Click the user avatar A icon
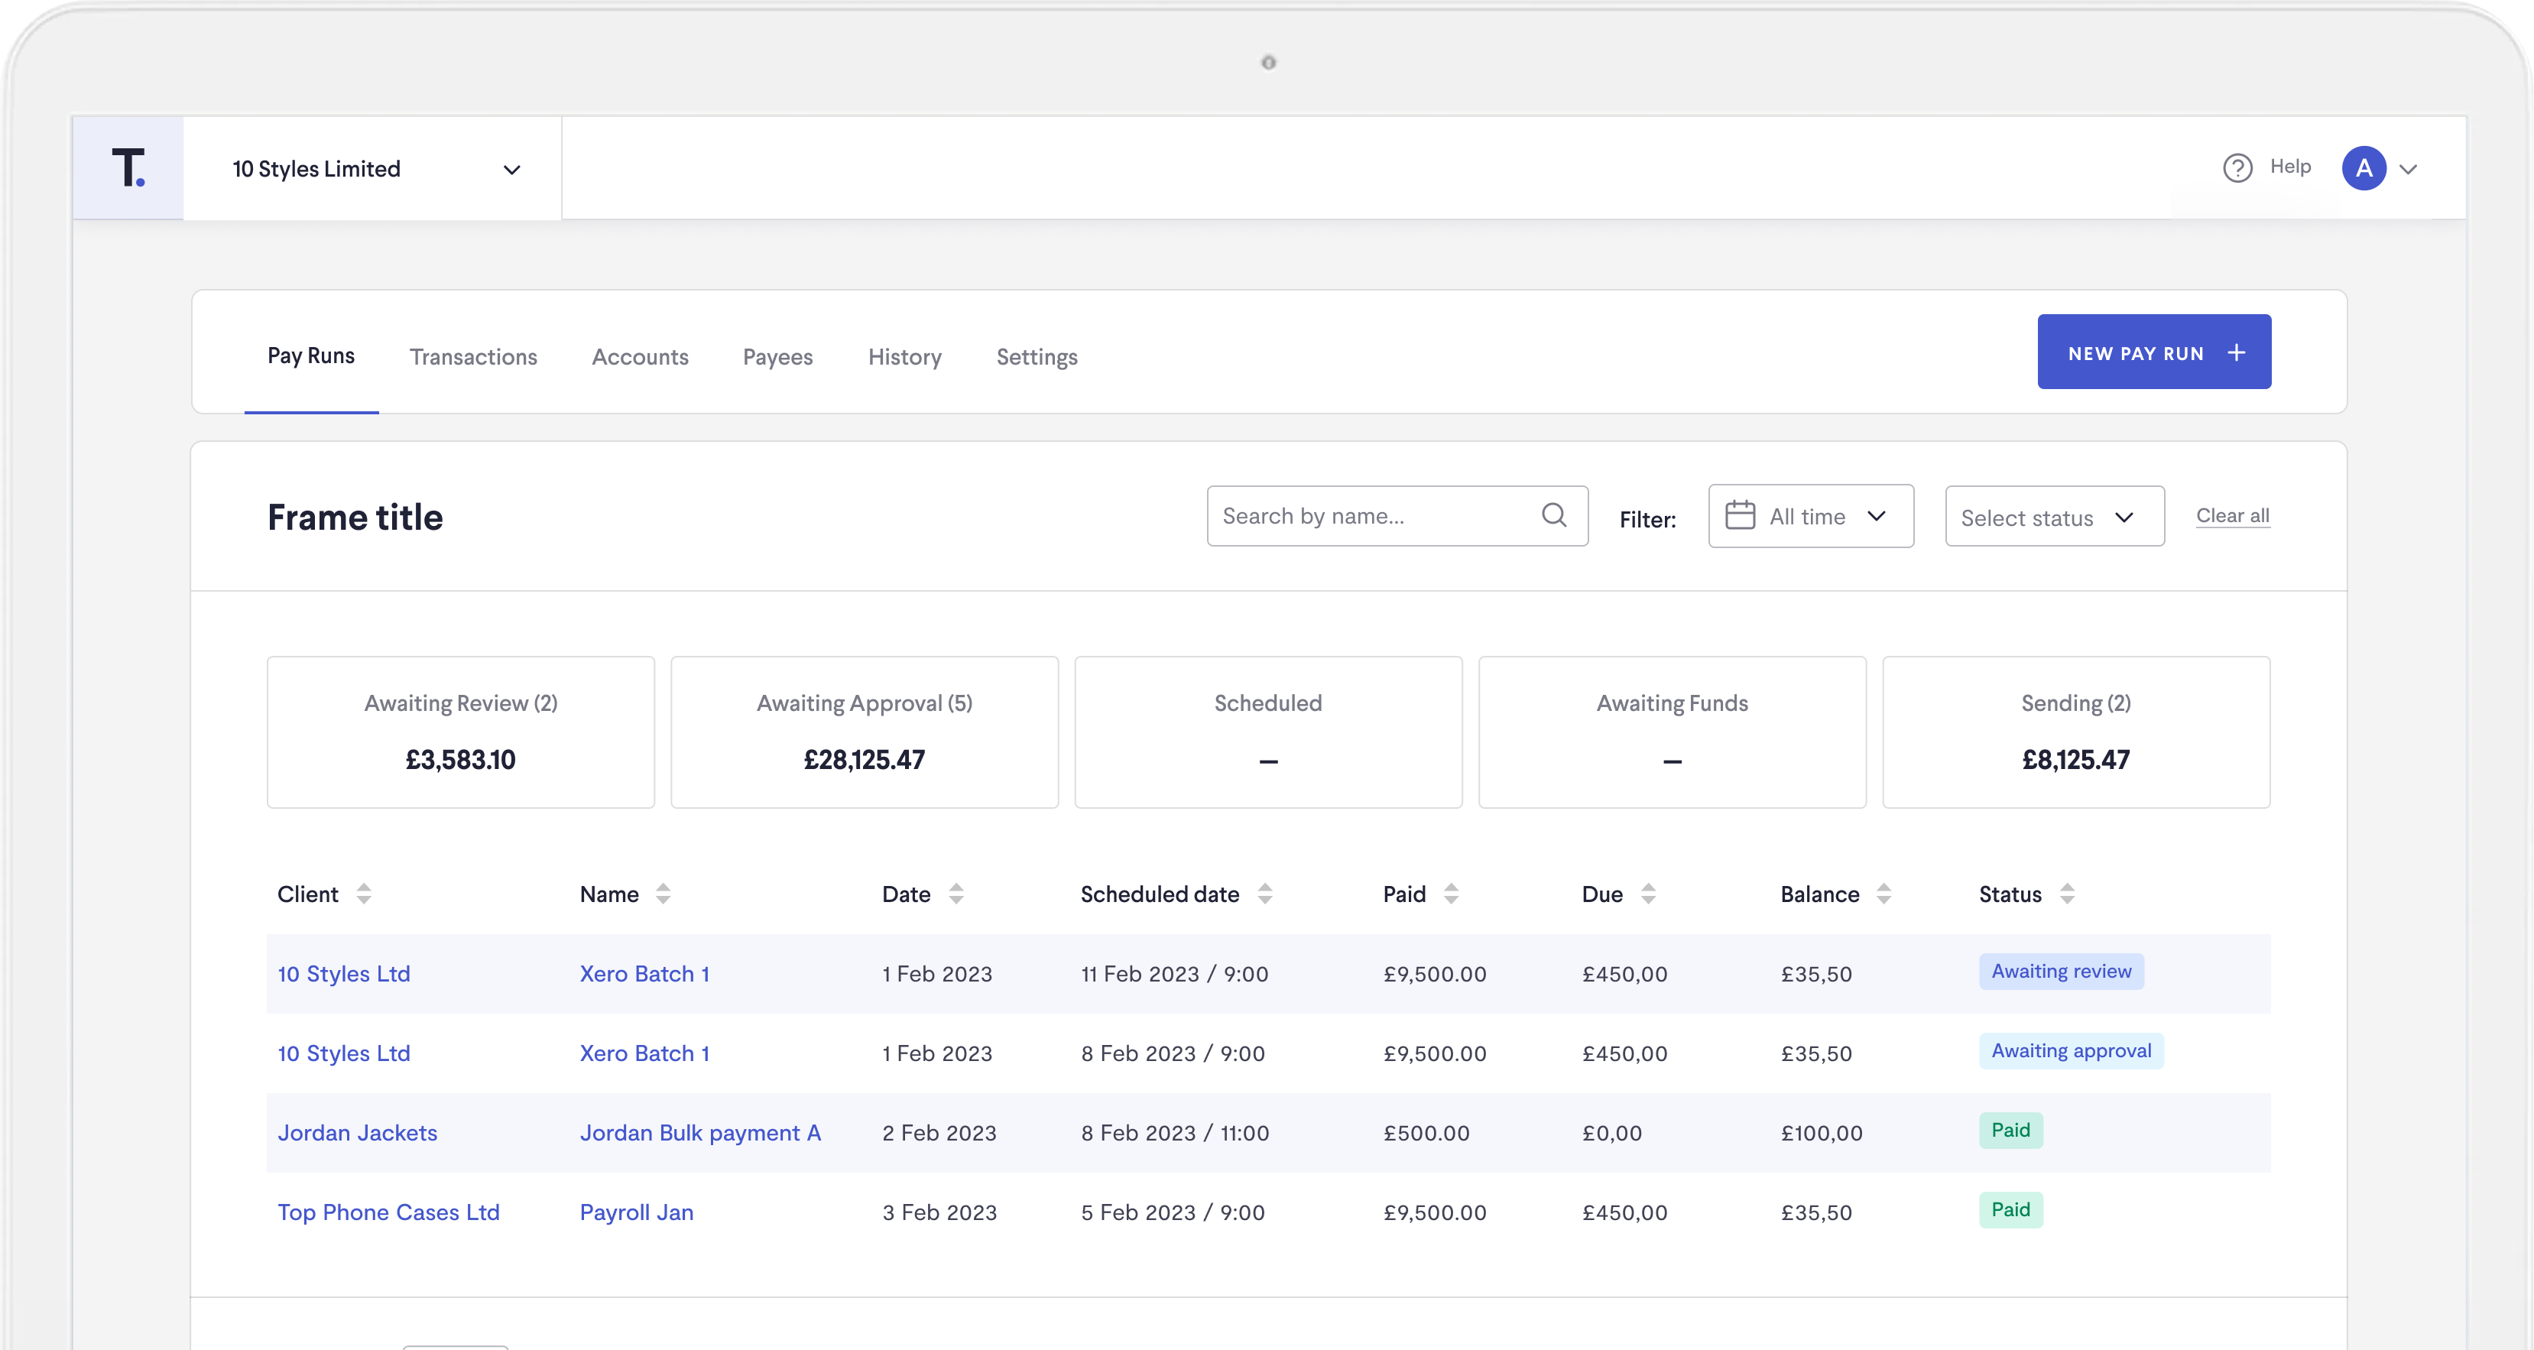Viewport: 2534px width, 1350px height. click(2363, 168)
